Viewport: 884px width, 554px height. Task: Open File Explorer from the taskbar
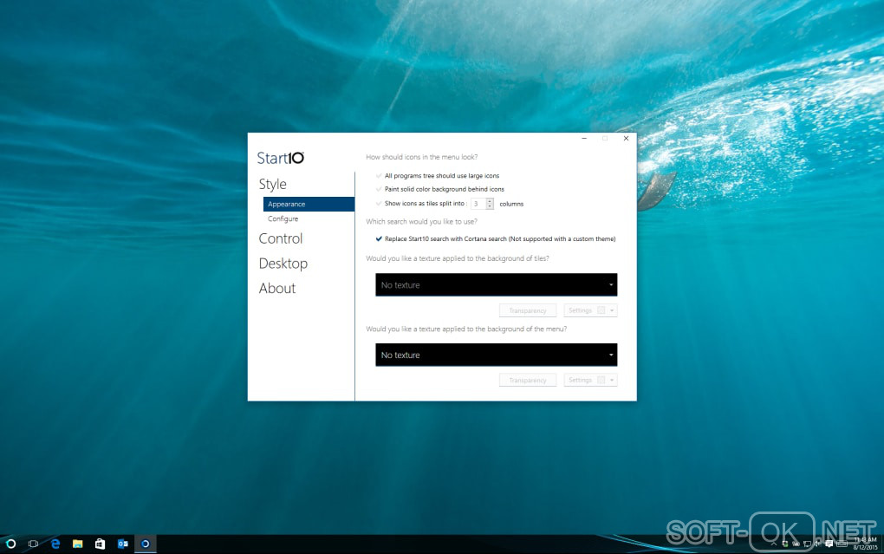[x=78, y=544]
